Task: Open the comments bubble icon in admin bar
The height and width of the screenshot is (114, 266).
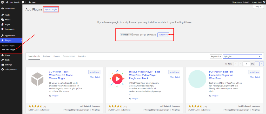Action: click(x=23, y=2)
